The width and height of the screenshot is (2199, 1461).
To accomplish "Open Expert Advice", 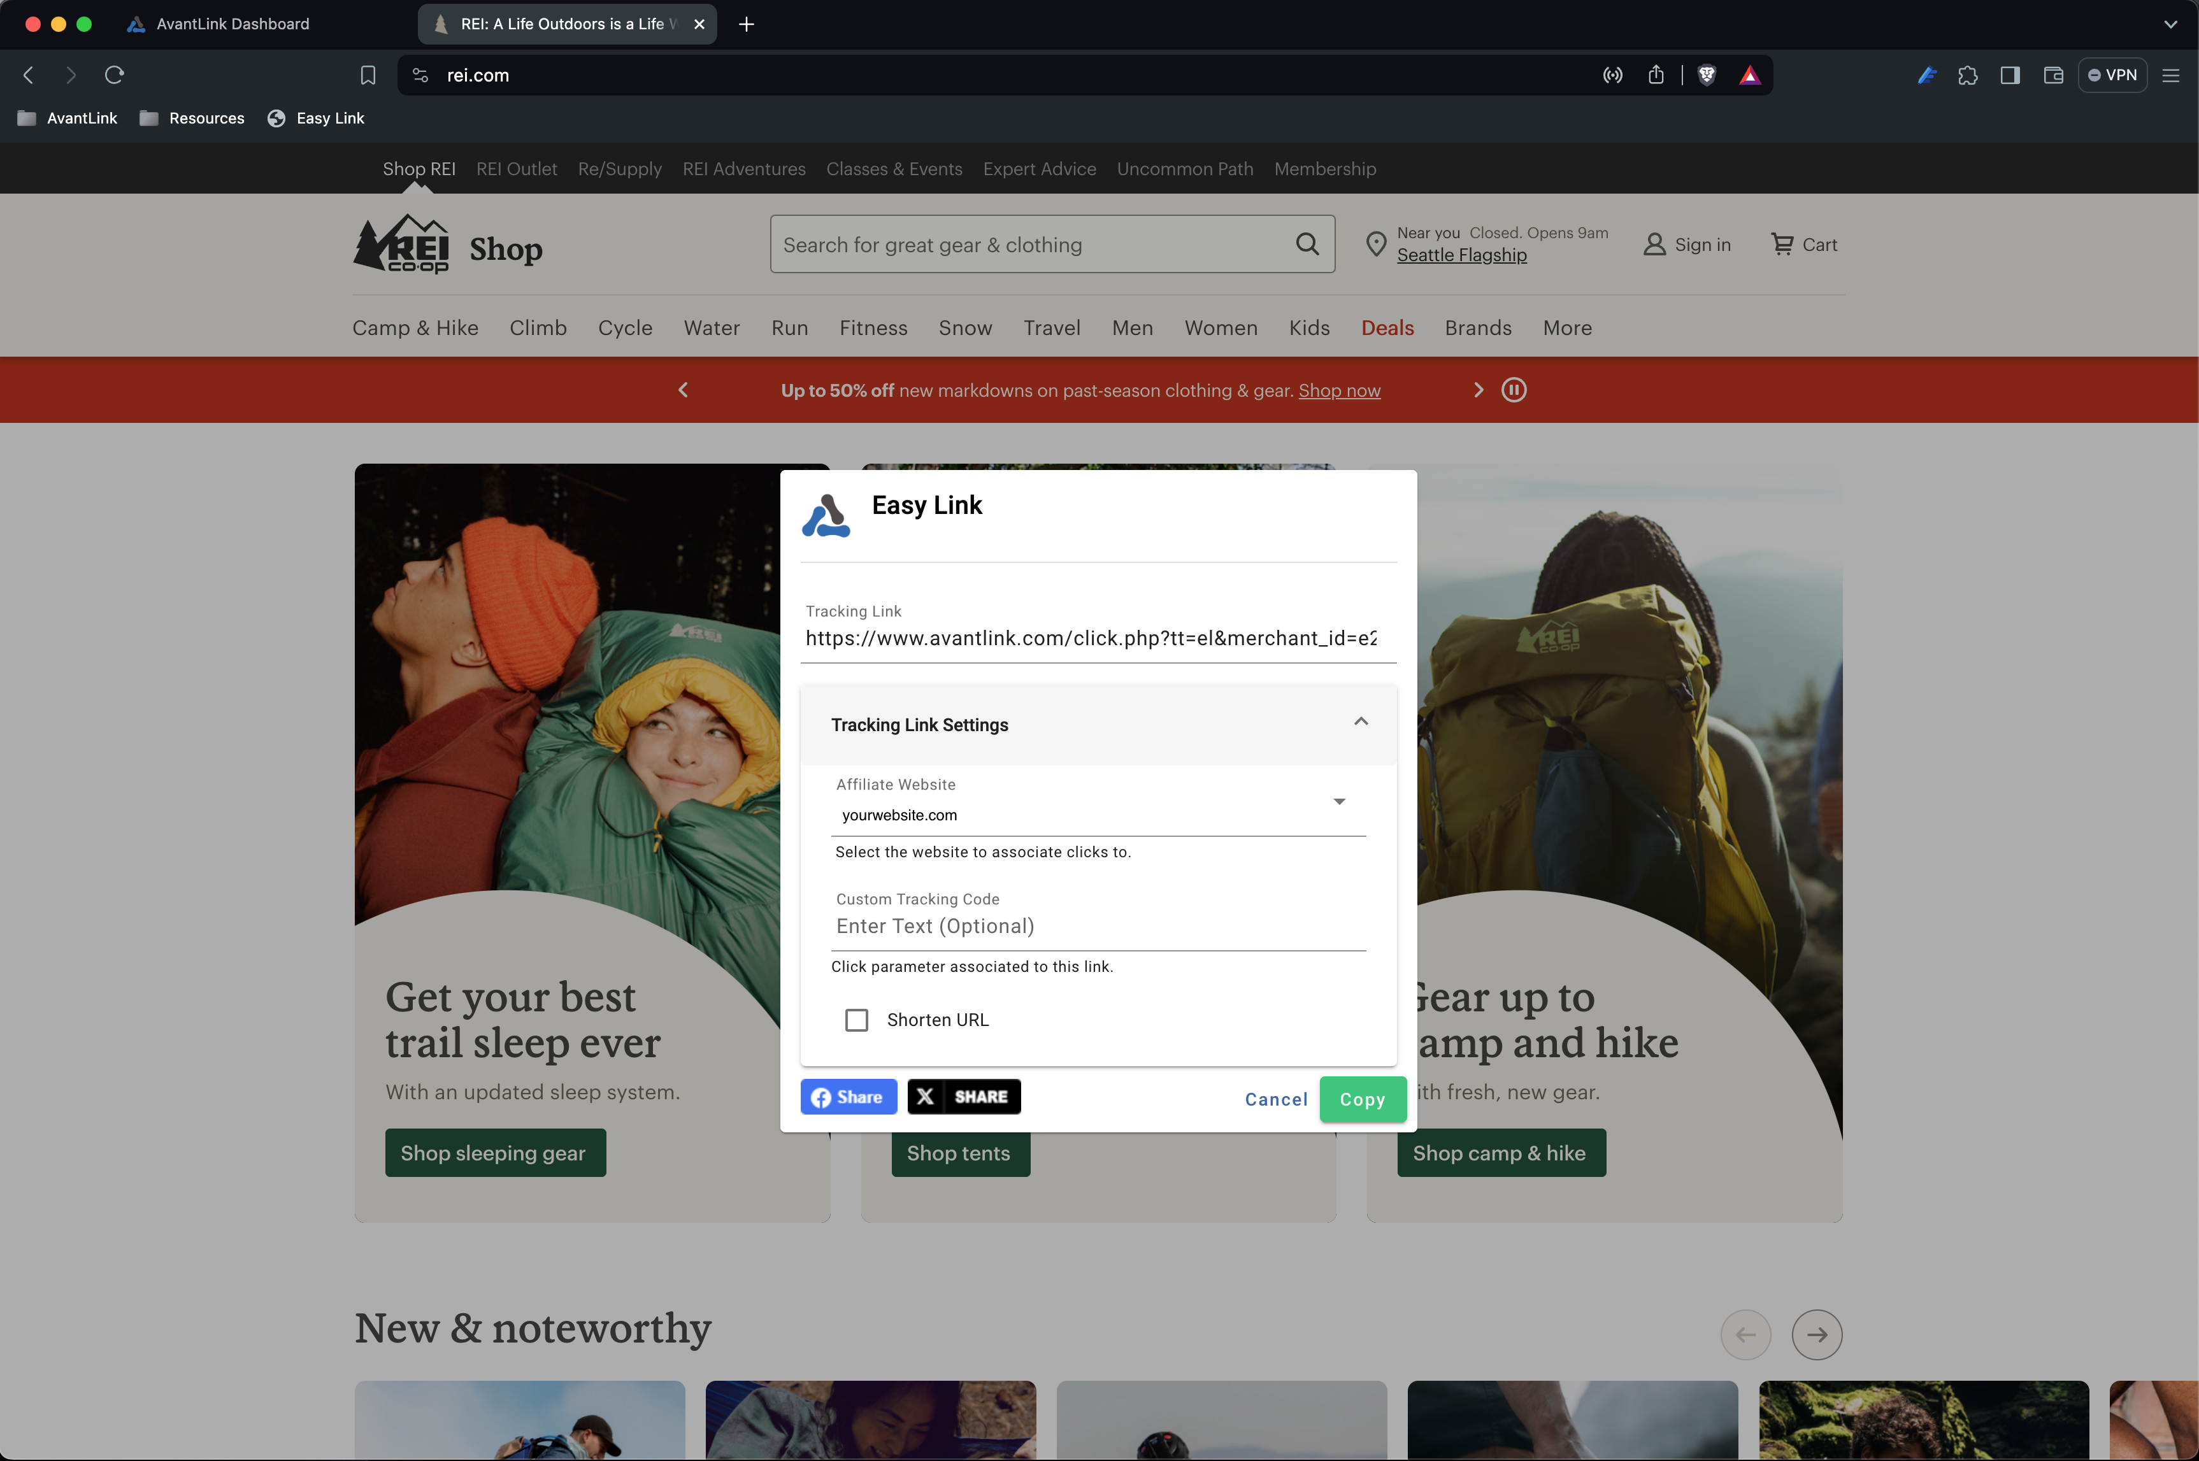I will [x=1039, y=169].
